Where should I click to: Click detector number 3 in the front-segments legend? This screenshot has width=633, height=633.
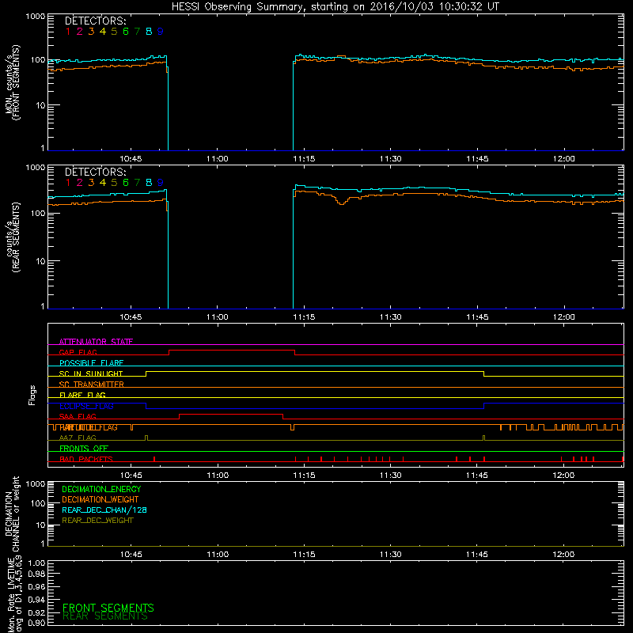[x=91, y=32]
